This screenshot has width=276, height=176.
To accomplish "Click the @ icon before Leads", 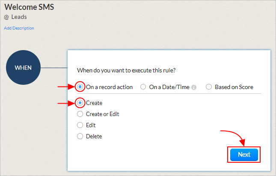I will click(x=6, y=17).
